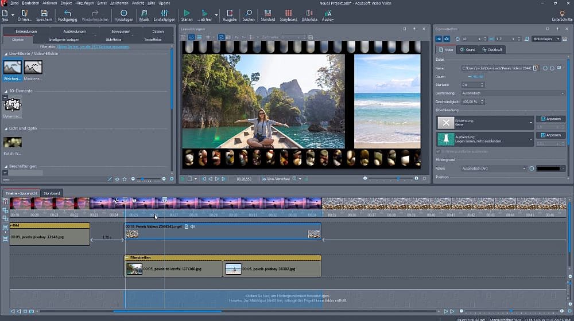
Task: Open the Extras menu
Action: click(102, 3)
